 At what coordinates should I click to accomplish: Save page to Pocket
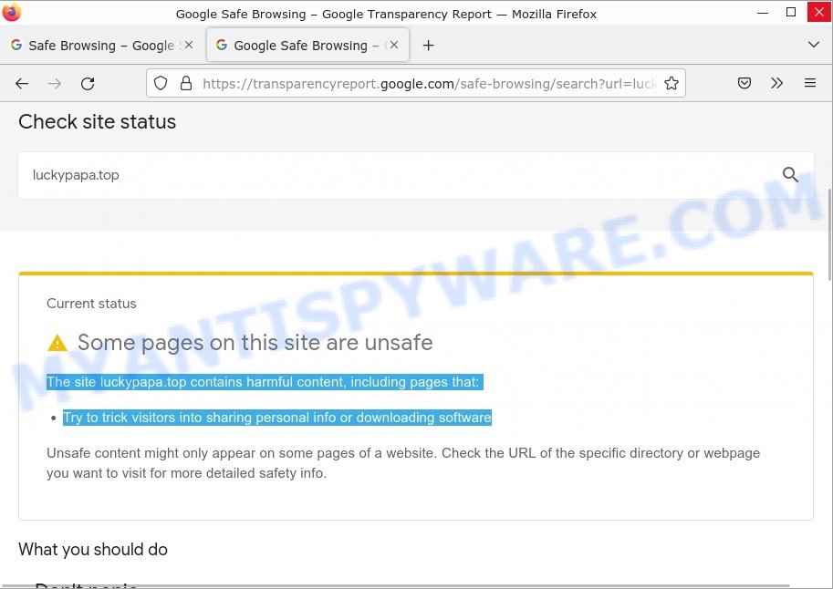click(744, 83)
